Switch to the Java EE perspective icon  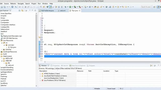click(158, 7)
